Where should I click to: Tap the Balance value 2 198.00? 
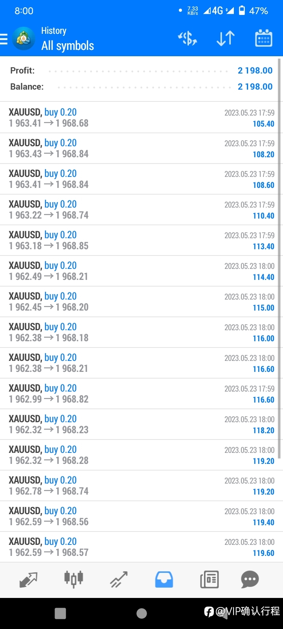(x=255, y=86)
